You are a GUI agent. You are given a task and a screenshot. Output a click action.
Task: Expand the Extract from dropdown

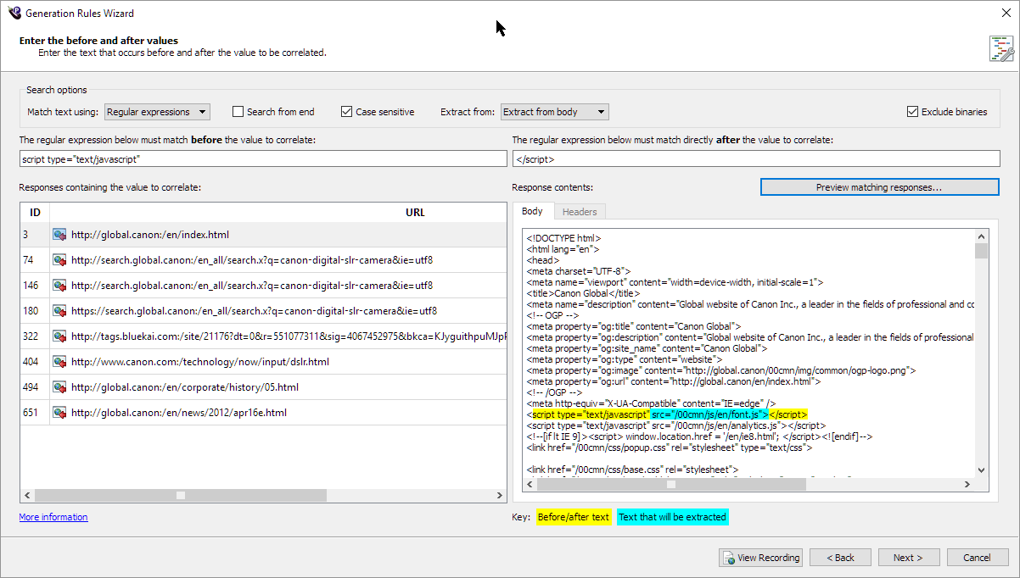[554, 112]
